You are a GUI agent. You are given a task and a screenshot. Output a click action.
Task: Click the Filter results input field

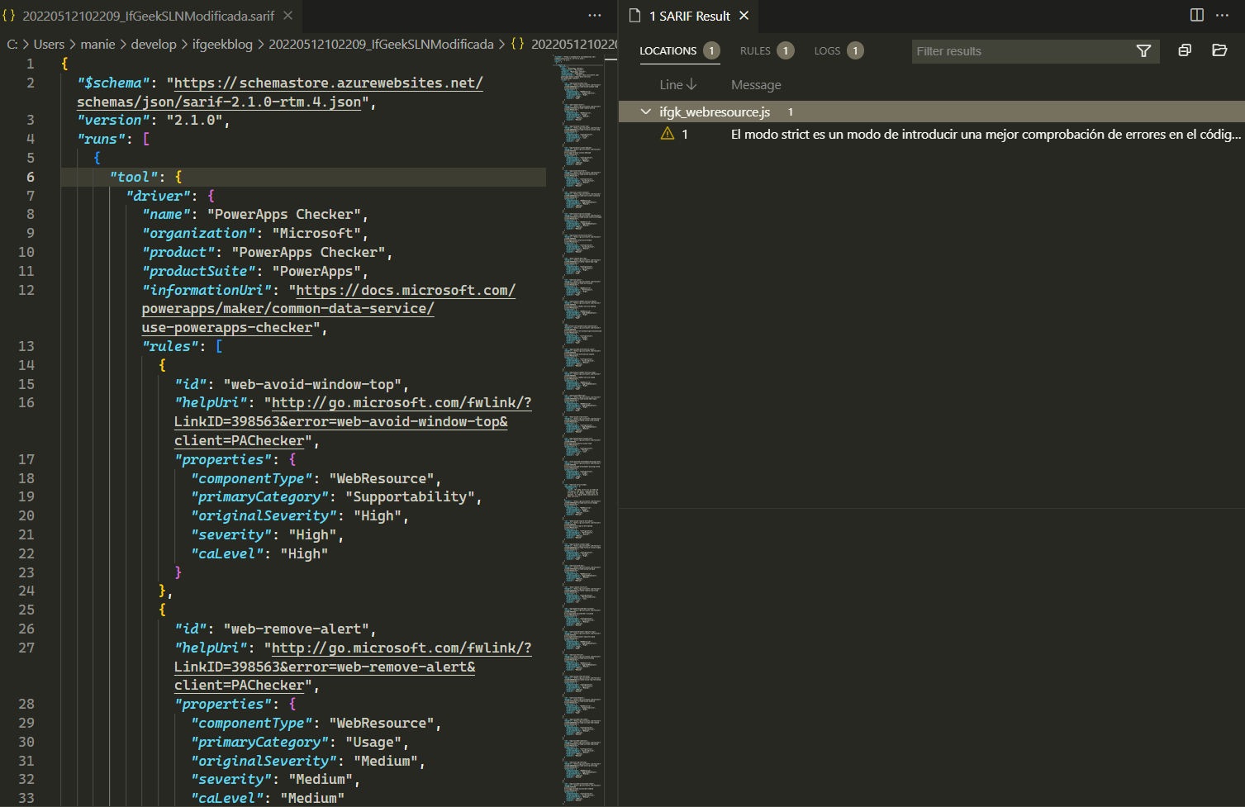point(1020,51)
